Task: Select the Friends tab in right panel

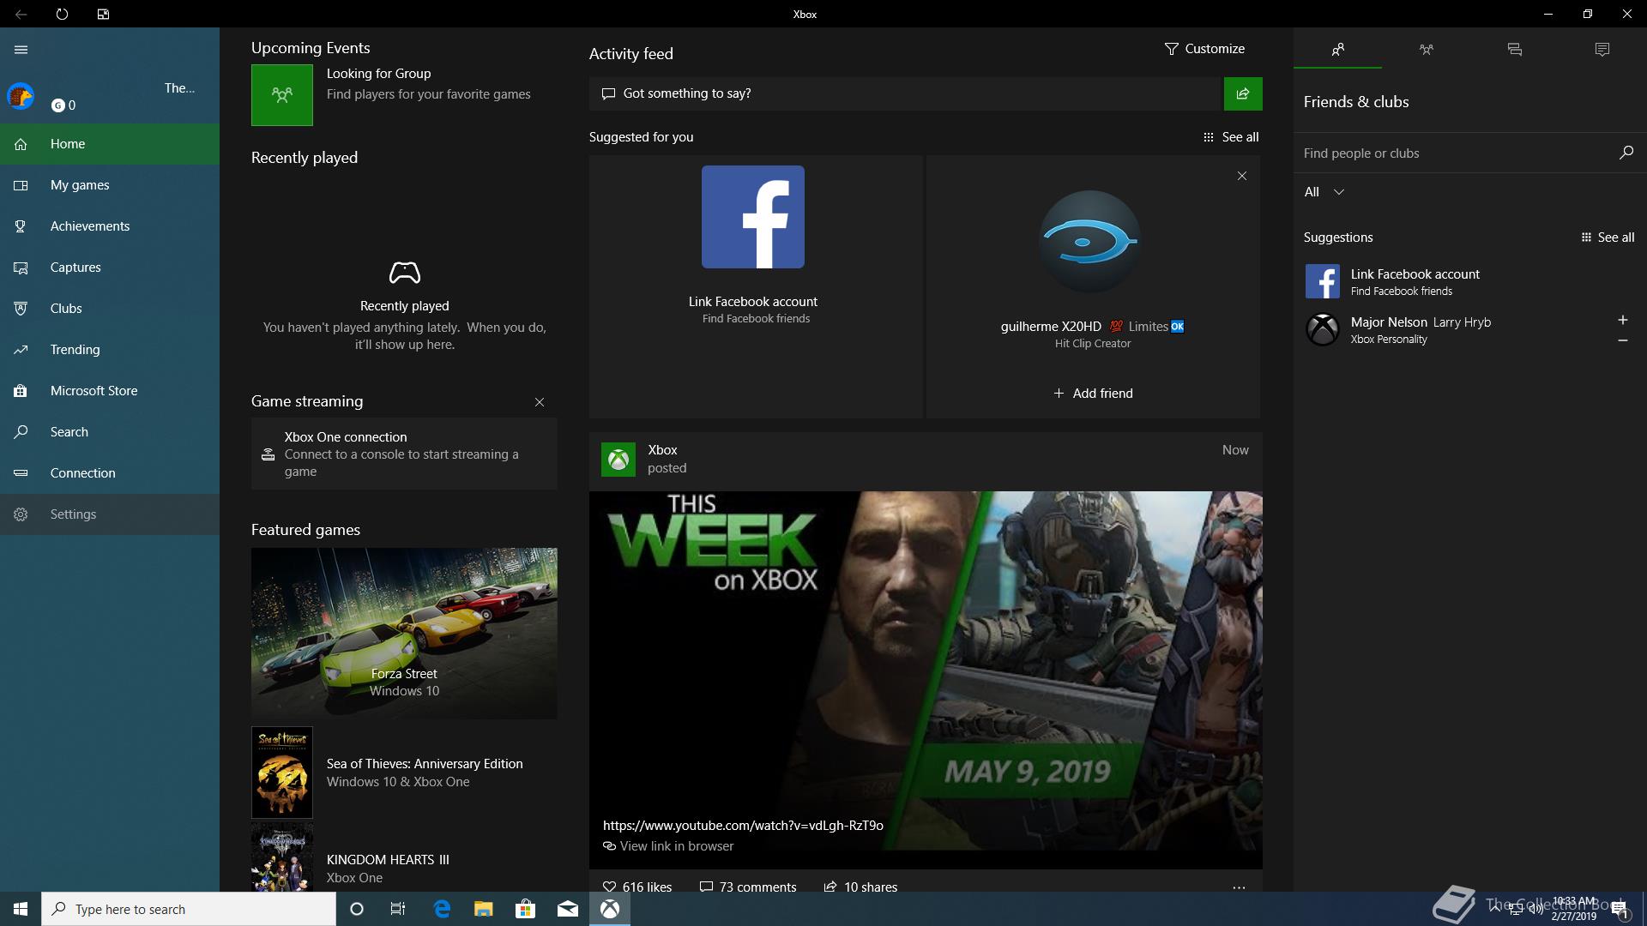Action: pos(1337,50)
